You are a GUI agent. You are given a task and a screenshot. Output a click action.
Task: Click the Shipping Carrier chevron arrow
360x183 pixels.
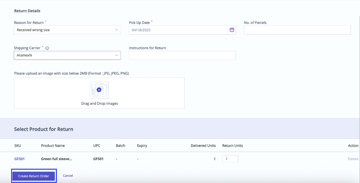[x=117, y=55]
